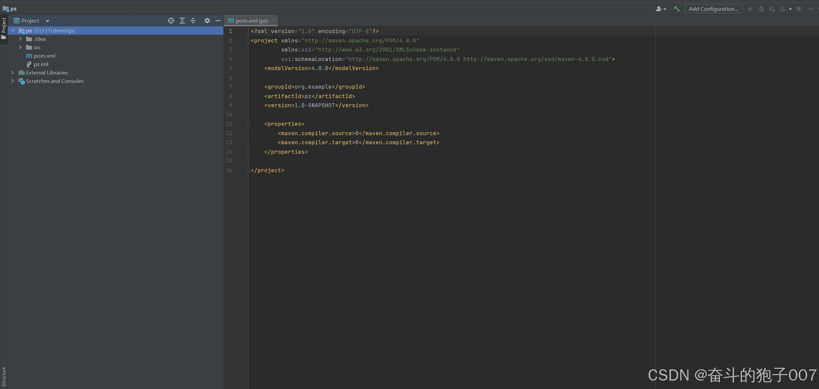This screenshot has height=389, width=819.
Task: Close the pom.xml editor tab
Action: tap(273, 21)
